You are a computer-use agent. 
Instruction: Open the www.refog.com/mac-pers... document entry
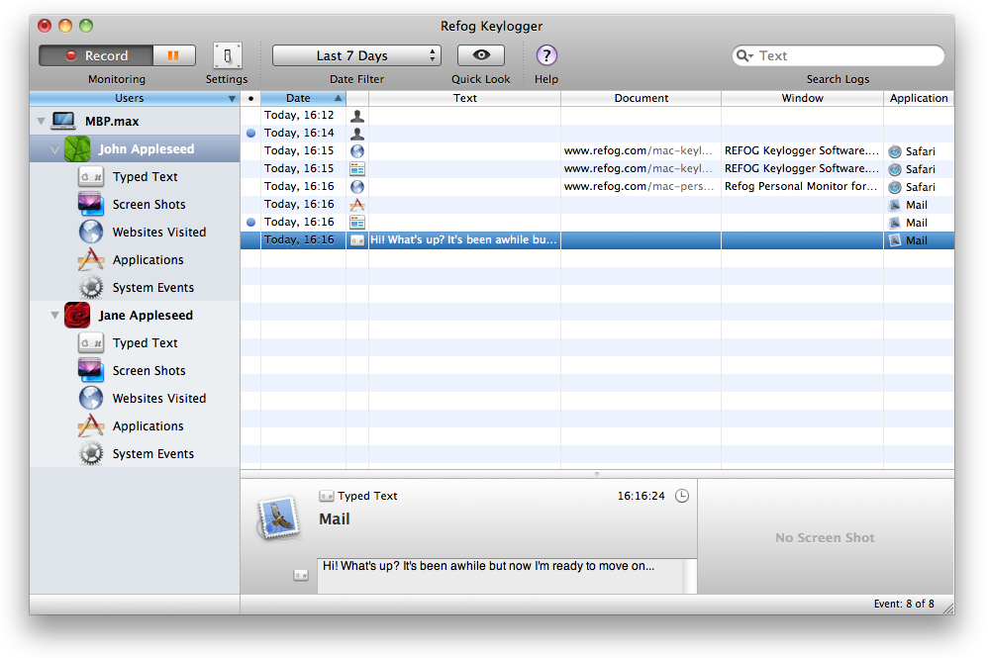[x=639, y=186]
